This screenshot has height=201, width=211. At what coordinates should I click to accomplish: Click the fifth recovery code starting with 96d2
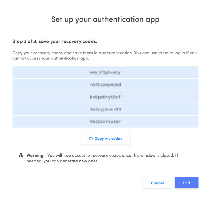click(x=105, y=122)
